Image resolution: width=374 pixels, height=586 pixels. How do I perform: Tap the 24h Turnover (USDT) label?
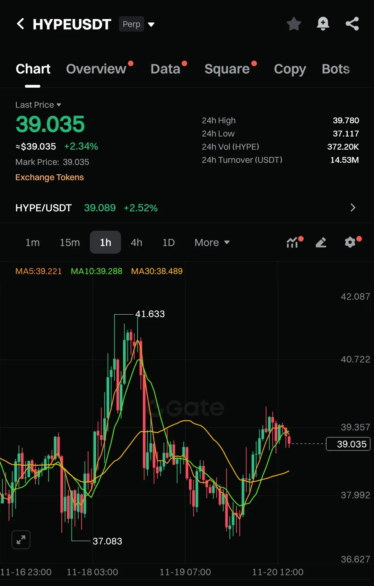click(x=242, y=160)
